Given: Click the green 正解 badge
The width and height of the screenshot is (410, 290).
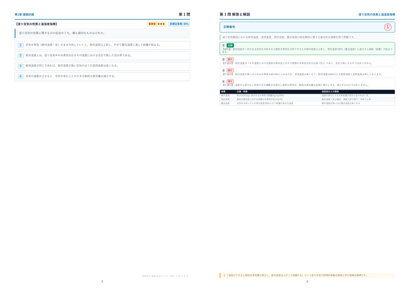Looking at the screenshot, I should (x=230, y=45).
